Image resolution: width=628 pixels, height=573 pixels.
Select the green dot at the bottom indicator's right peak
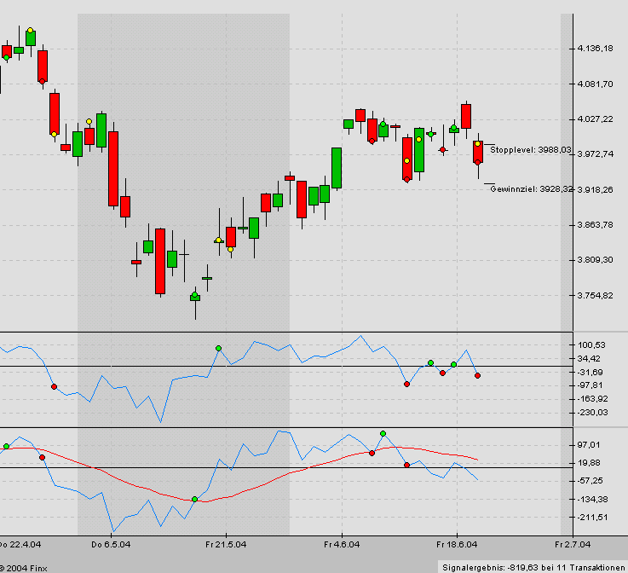383,434
